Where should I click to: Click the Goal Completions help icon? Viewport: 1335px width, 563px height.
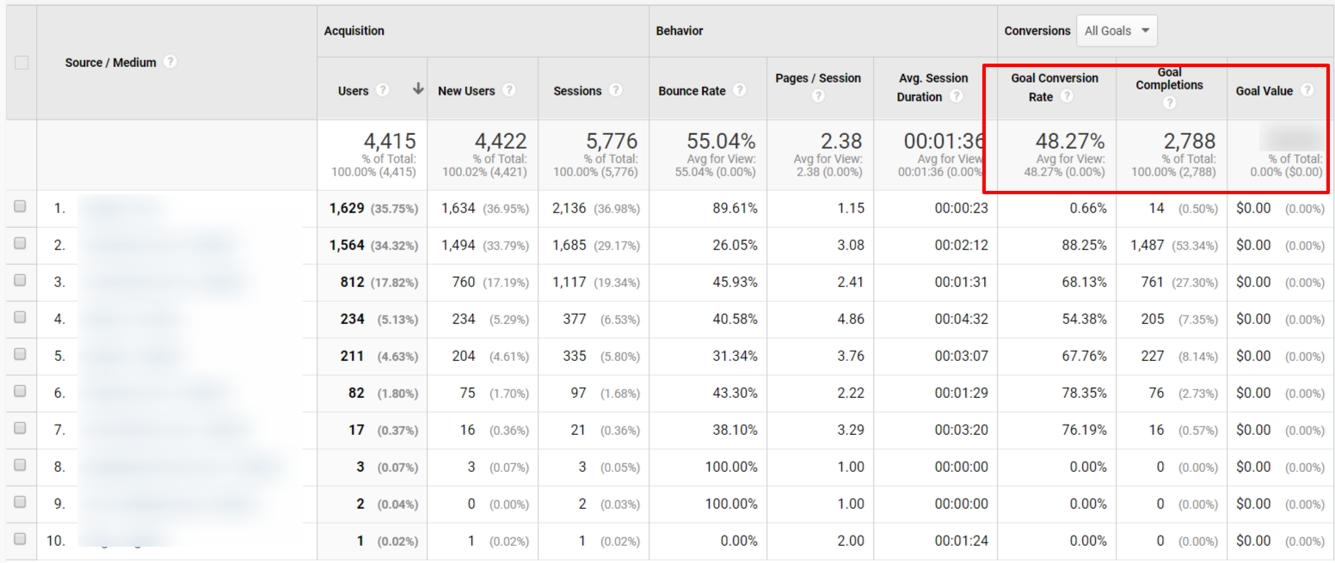(x=1169, y=103)
